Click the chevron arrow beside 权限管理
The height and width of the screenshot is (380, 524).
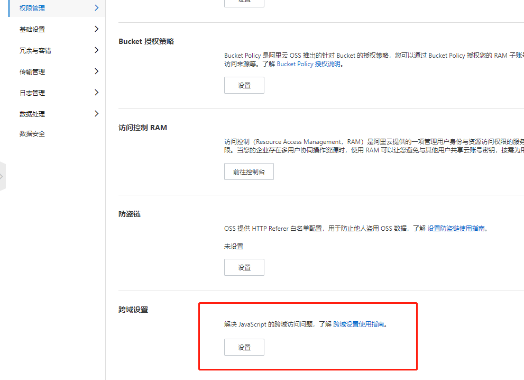pos(96,8)
